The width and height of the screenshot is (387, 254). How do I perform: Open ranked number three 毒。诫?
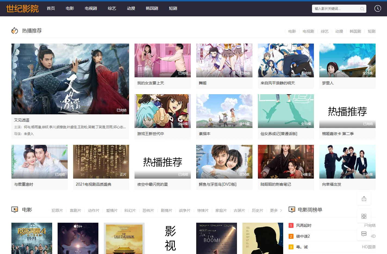pyautogui.click(x=302, y=247)
